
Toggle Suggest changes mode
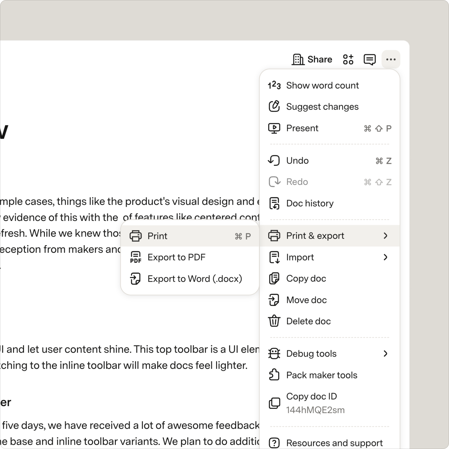[x=329, y=107]
